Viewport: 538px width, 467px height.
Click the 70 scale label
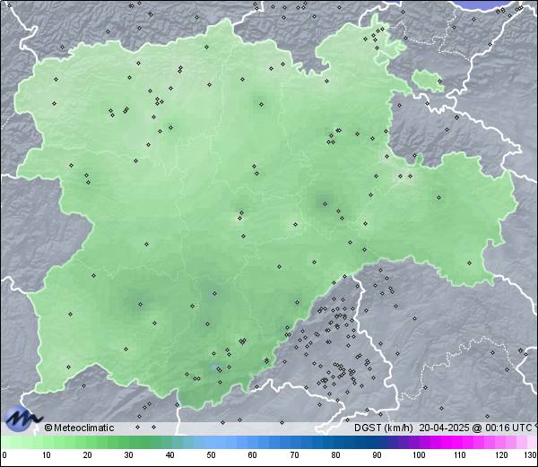[x=294, y=455]
